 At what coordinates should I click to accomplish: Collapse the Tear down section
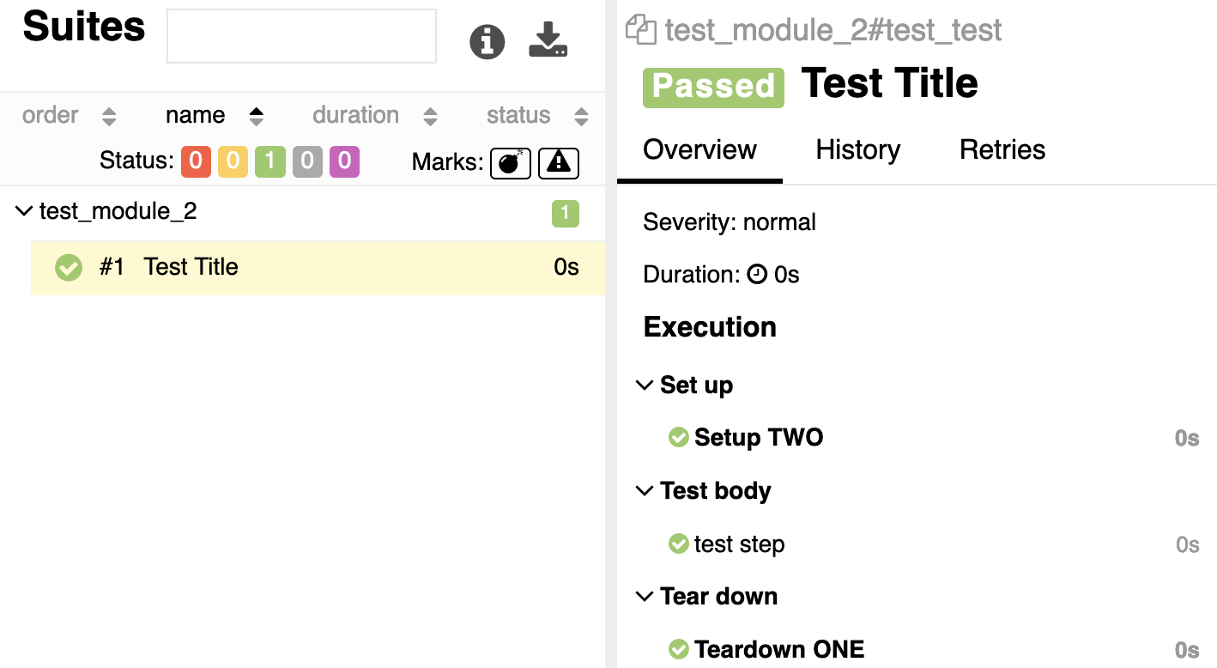tap(644, 597)
